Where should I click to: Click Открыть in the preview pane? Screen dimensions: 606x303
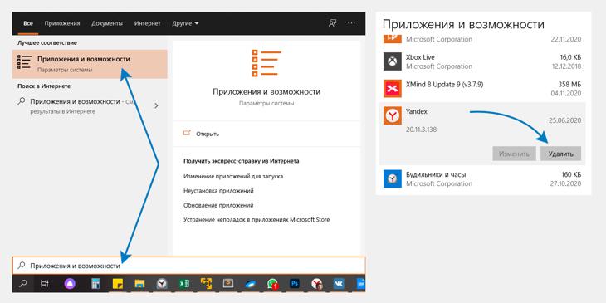coord(208,134)
